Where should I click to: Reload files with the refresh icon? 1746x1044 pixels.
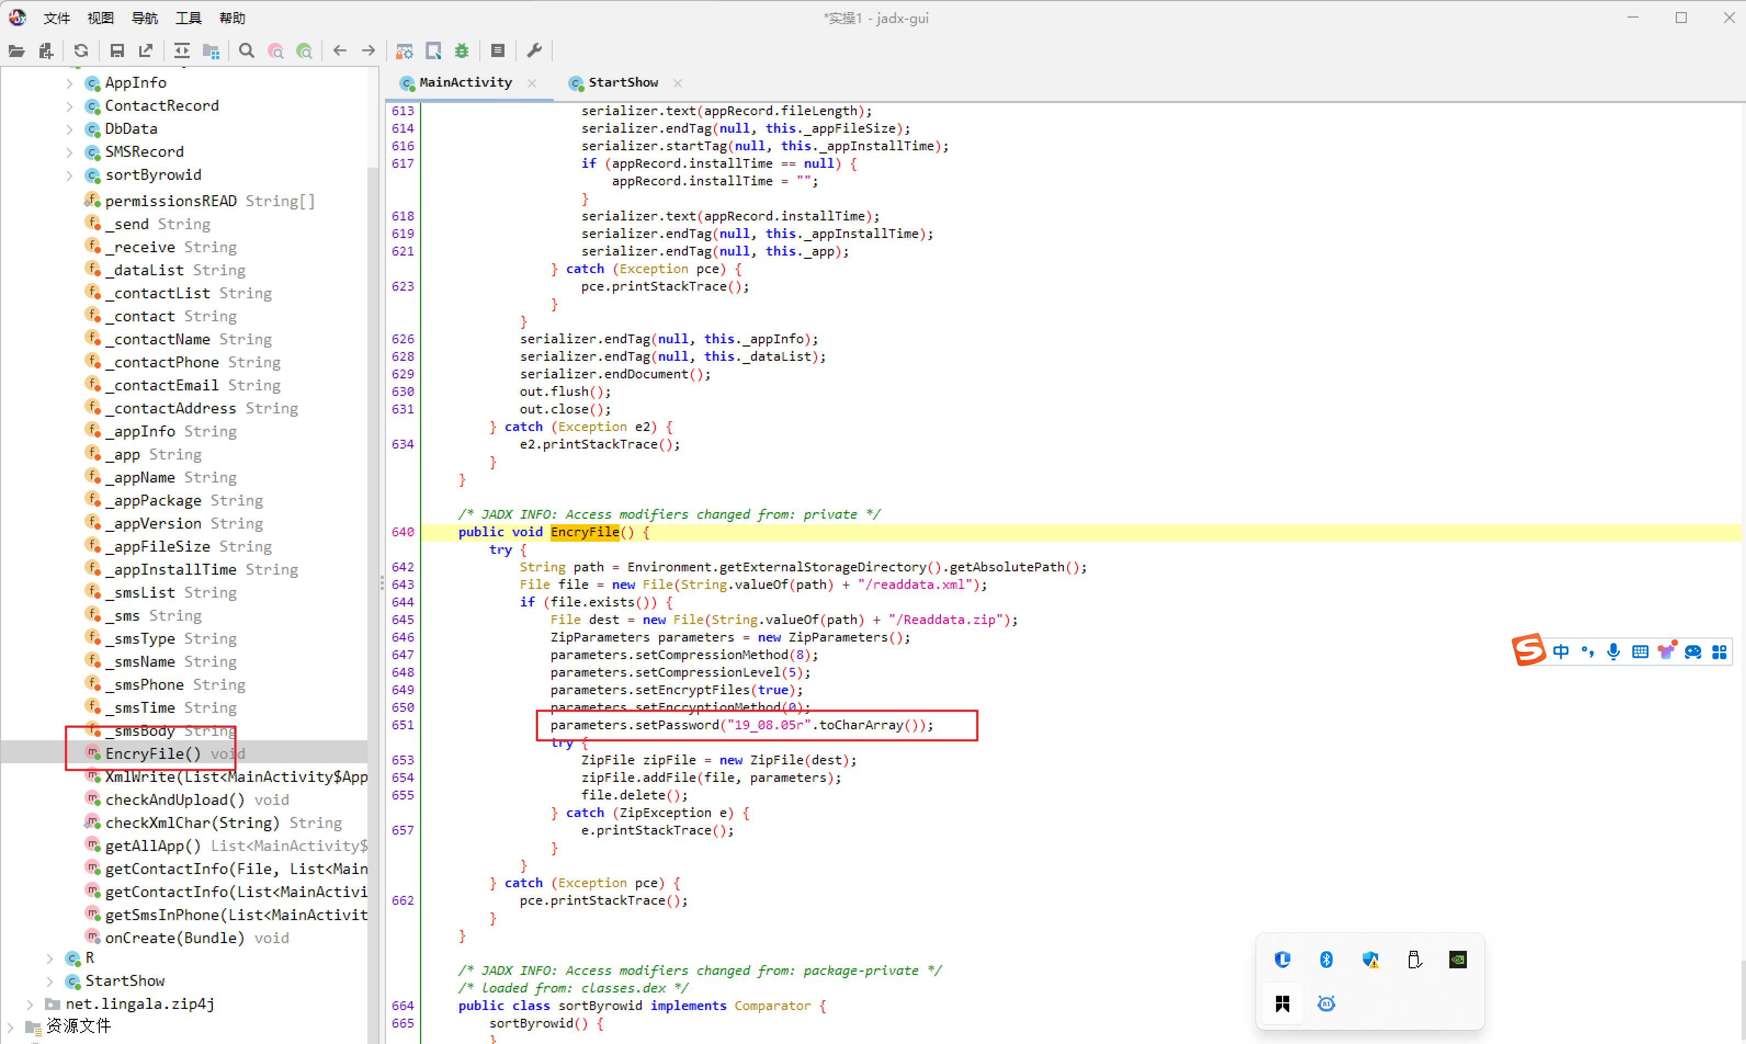point(81,50)
